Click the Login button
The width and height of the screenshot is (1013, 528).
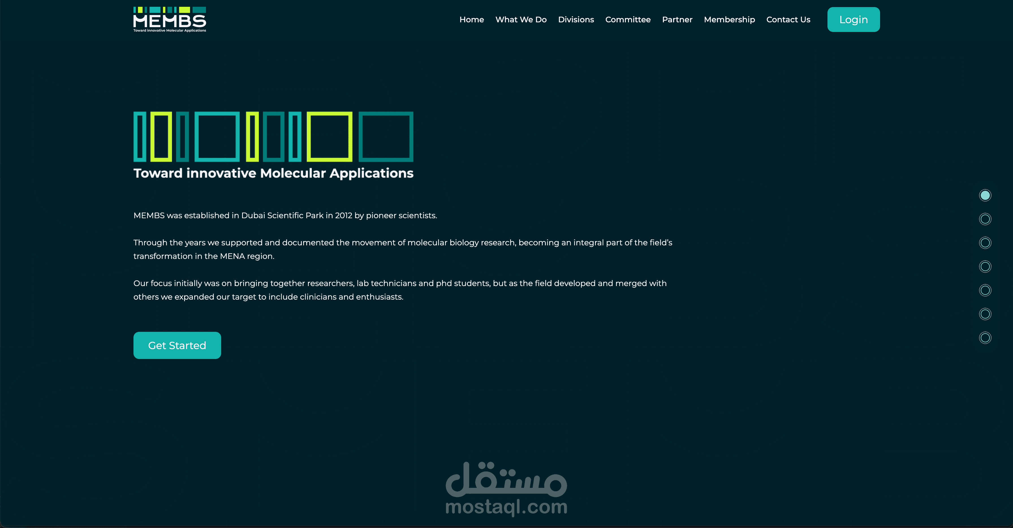coord(854,20)
